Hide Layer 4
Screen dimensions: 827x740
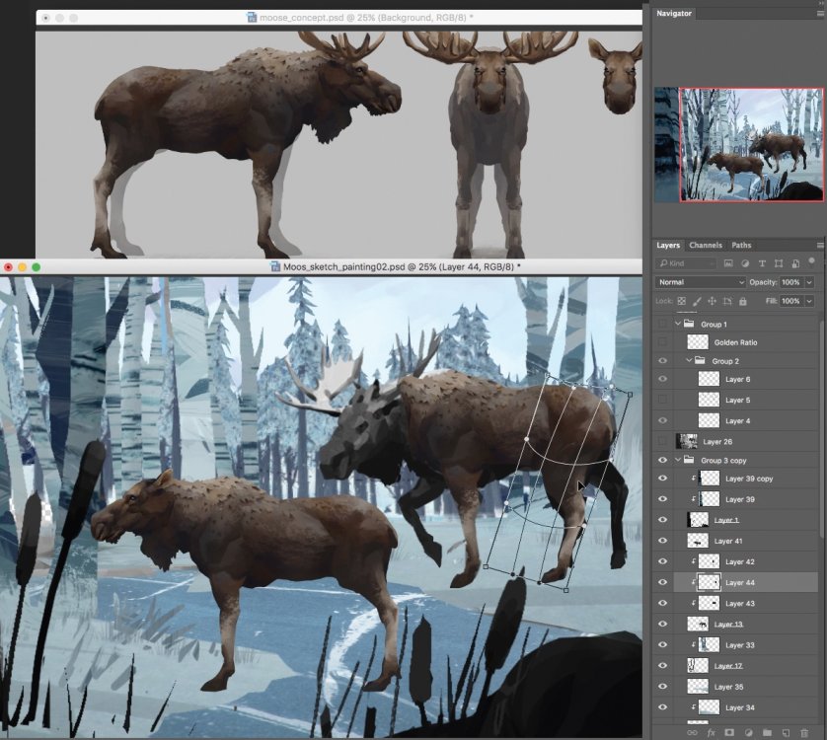click(x=663, y=420)
